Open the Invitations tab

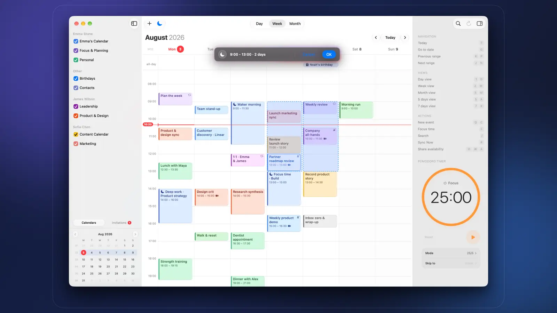pos(121,223)
